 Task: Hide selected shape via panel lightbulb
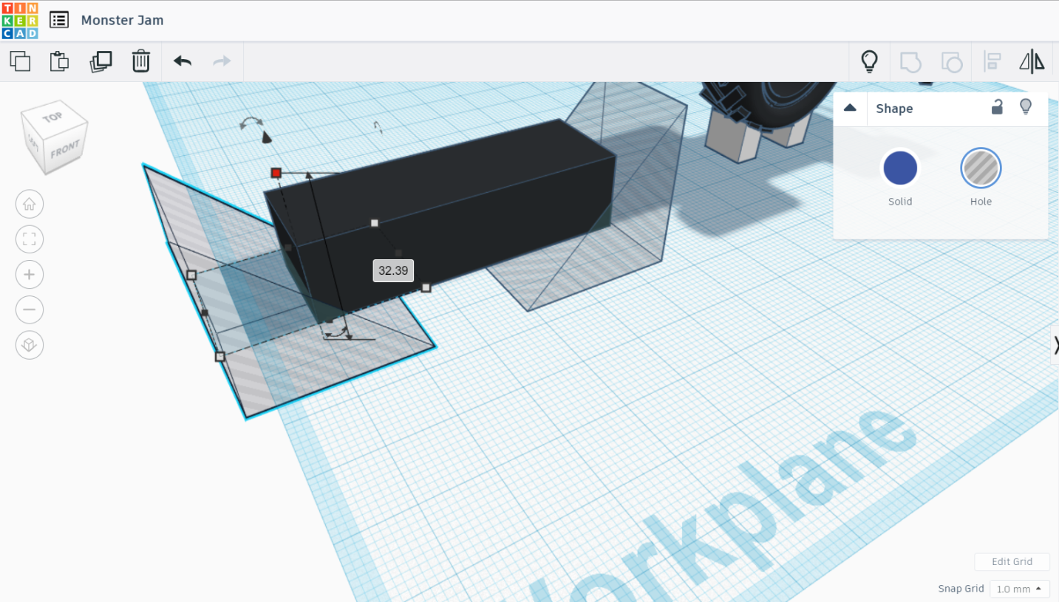(1026, 107)
